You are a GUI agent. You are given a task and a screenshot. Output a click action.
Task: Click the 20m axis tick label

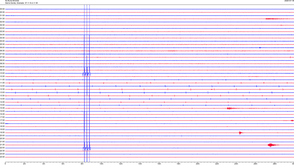198,164
